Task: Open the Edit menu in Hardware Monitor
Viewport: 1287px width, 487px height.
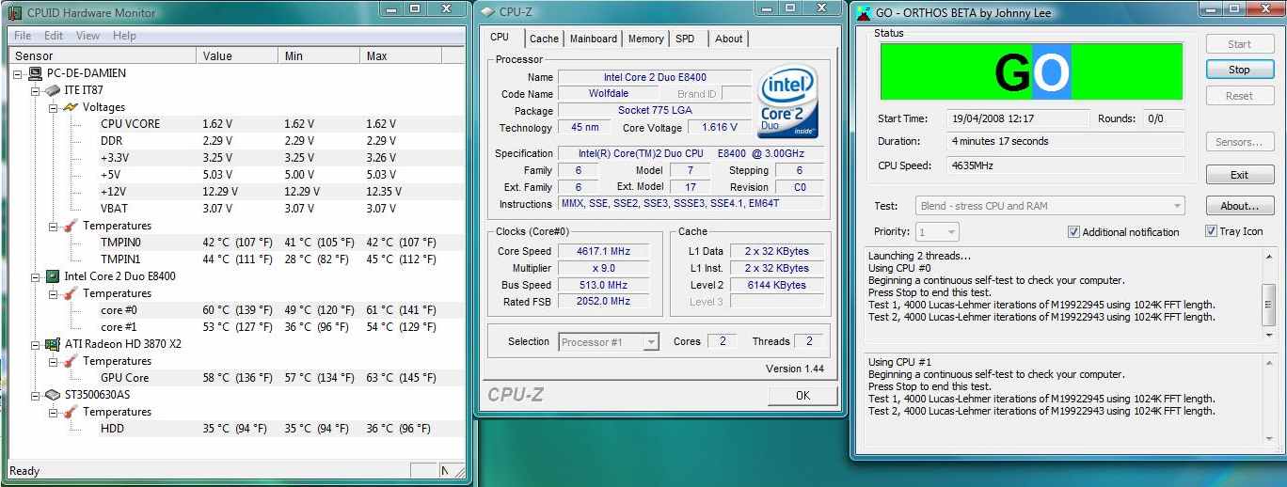Action: pos(54,36)
